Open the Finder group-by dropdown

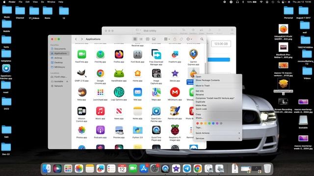click(x=167, y=39)
